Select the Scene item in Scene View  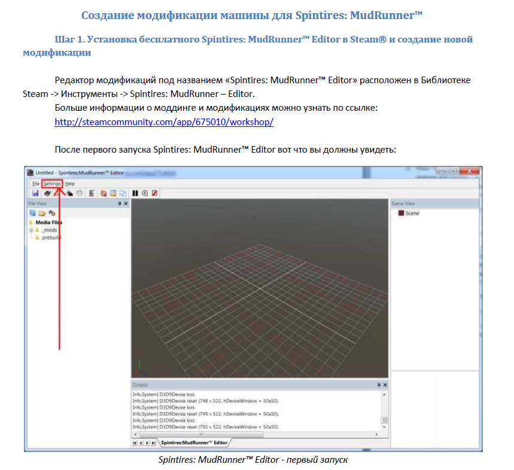412,213
